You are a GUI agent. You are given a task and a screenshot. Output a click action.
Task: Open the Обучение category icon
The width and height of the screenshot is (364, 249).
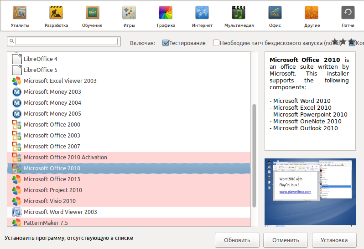click(x=93, y=12)
